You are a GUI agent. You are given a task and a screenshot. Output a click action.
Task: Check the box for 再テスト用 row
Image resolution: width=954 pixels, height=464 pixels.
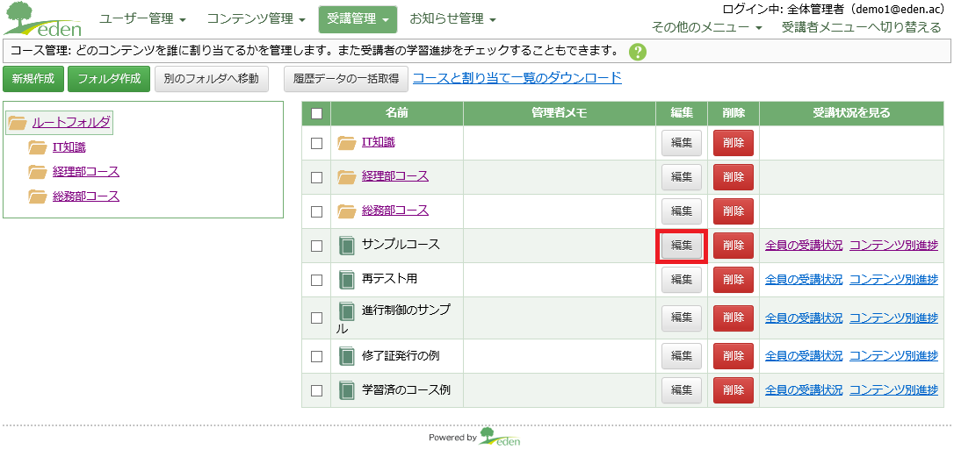tap(316, 280)
